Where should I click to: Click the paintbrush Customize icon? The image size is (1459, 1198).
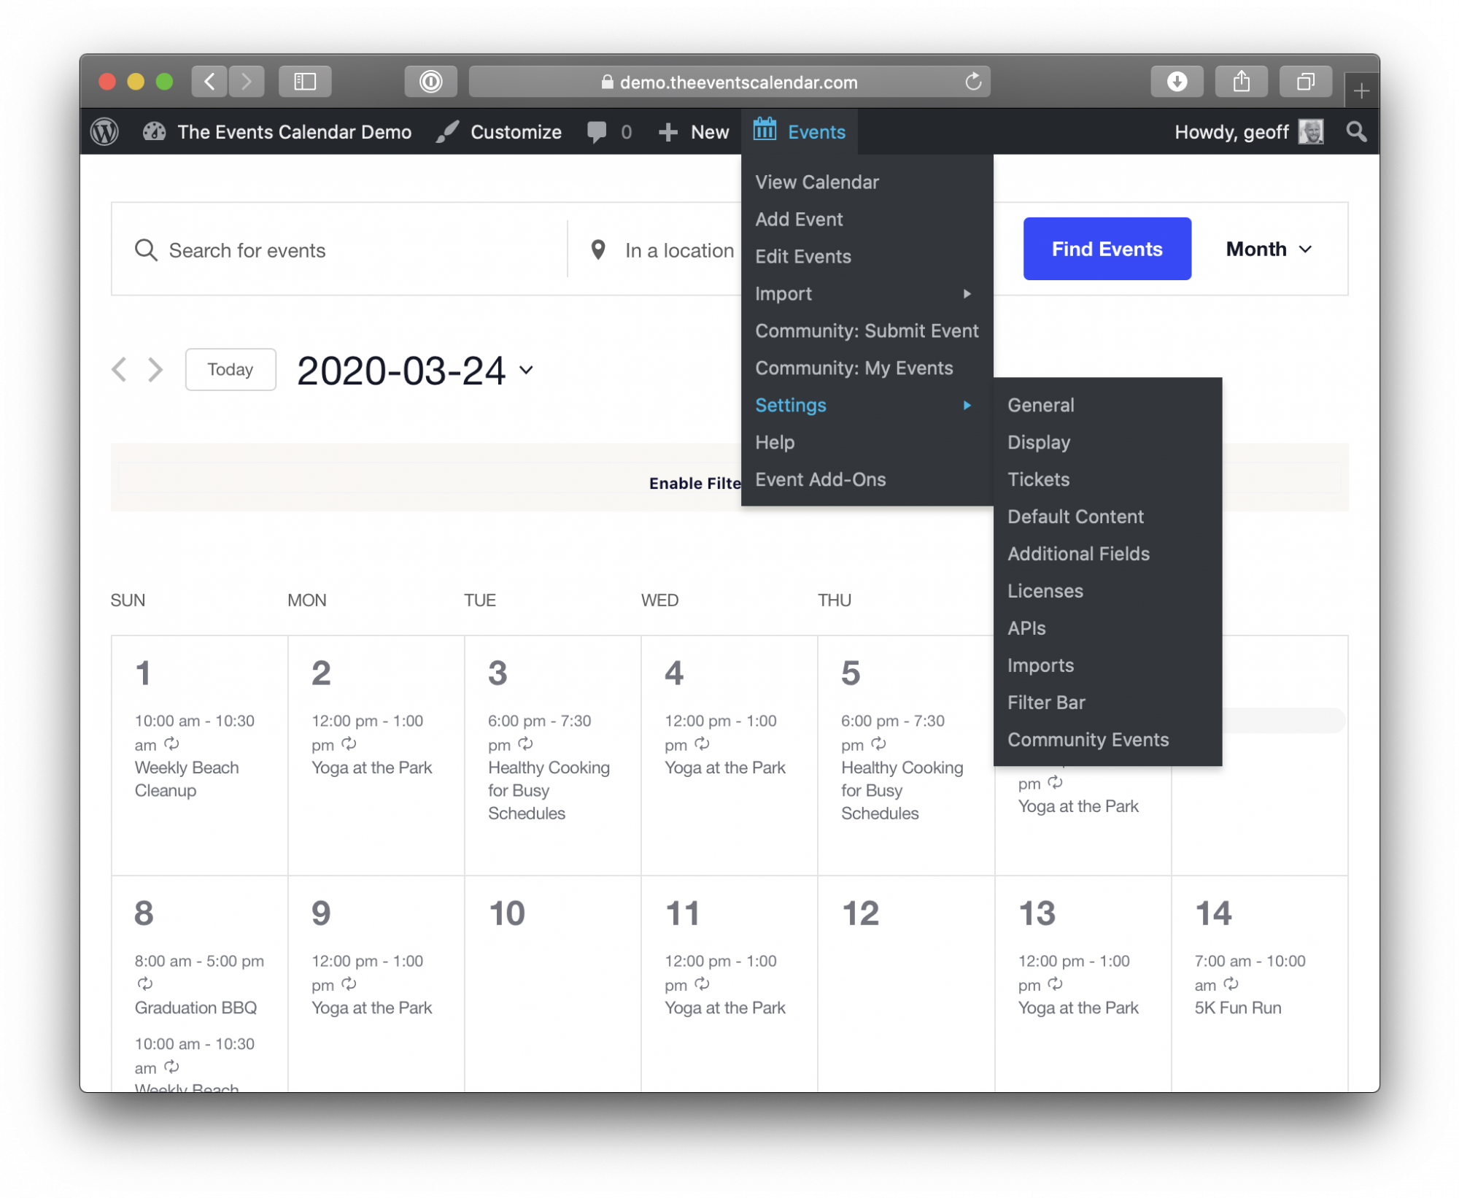click(x=446, y=131)
